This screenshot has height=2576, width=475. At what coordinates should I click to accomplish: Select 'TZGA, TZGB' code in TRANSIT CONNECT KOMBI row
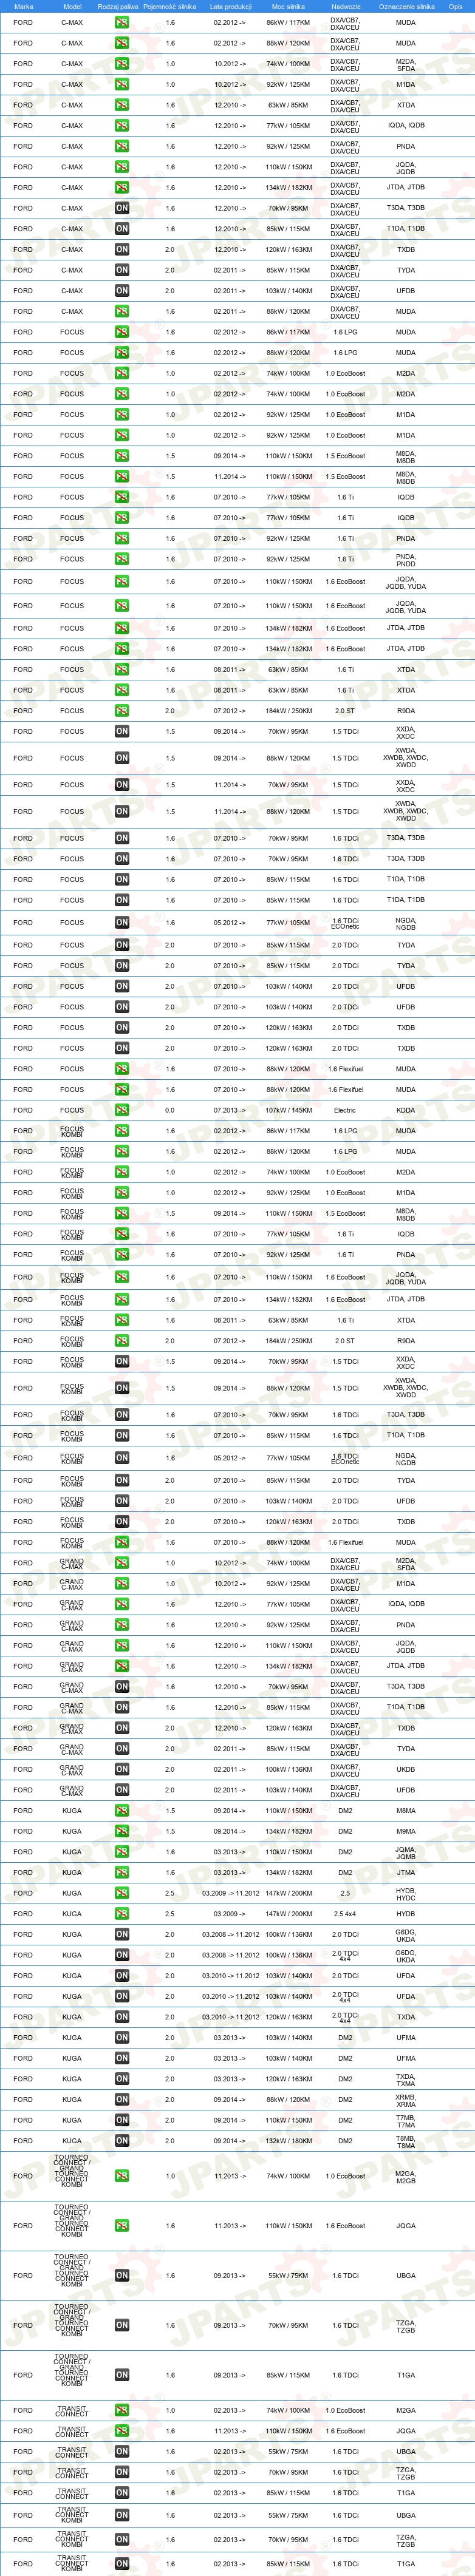405,2540
